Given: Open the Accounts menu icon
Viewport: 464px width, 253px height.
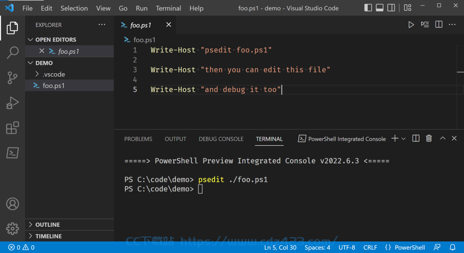Looking at the screenshot, I should (x=12, y=203).
